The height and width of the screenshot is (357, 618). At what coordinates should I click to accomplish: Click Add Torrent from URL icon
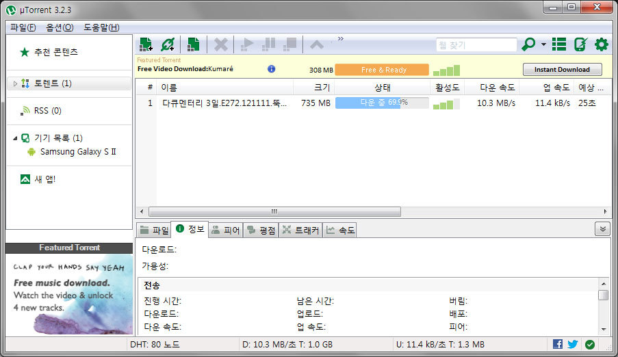coord(168,44)
